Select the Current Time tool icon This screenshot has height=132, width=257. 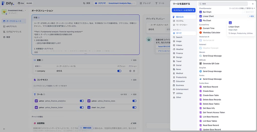[x=200, y=28]
